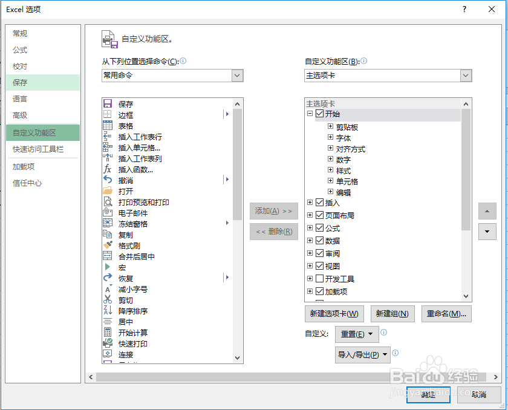Click the 取消 button
The image size is (508, 410).
click(479, 395)
